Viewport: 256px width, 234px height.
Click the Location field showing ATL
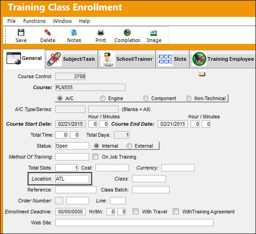point(72,179)
